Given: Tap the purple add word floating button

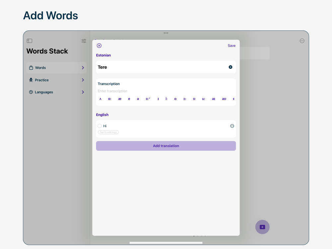Looking at the screenshot, I should pyautogui.click(x=262, y=227).
